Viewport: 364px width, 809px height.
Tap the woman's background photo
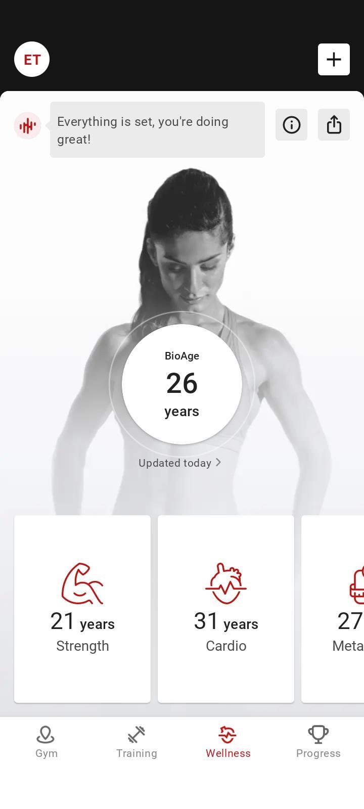tap(192, 243)
